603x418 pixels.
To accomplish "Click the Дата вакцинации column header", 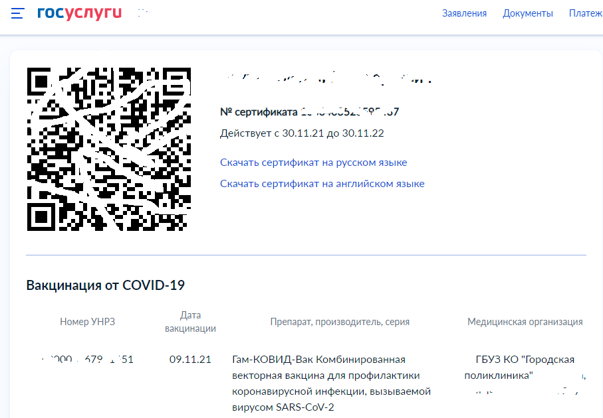I will (190, 322).
